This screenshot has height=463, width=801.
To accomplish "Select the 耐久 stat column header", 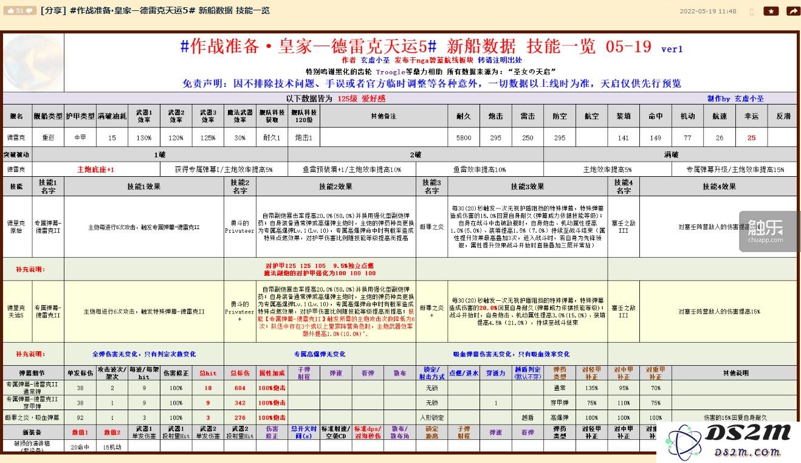I will pos(464,116).
